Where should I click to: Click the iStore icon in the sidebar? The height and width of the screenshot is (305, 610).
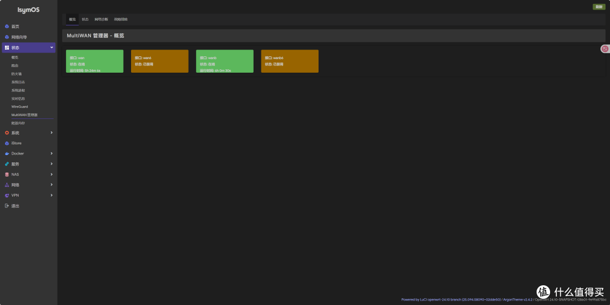[x=7, y=143]
